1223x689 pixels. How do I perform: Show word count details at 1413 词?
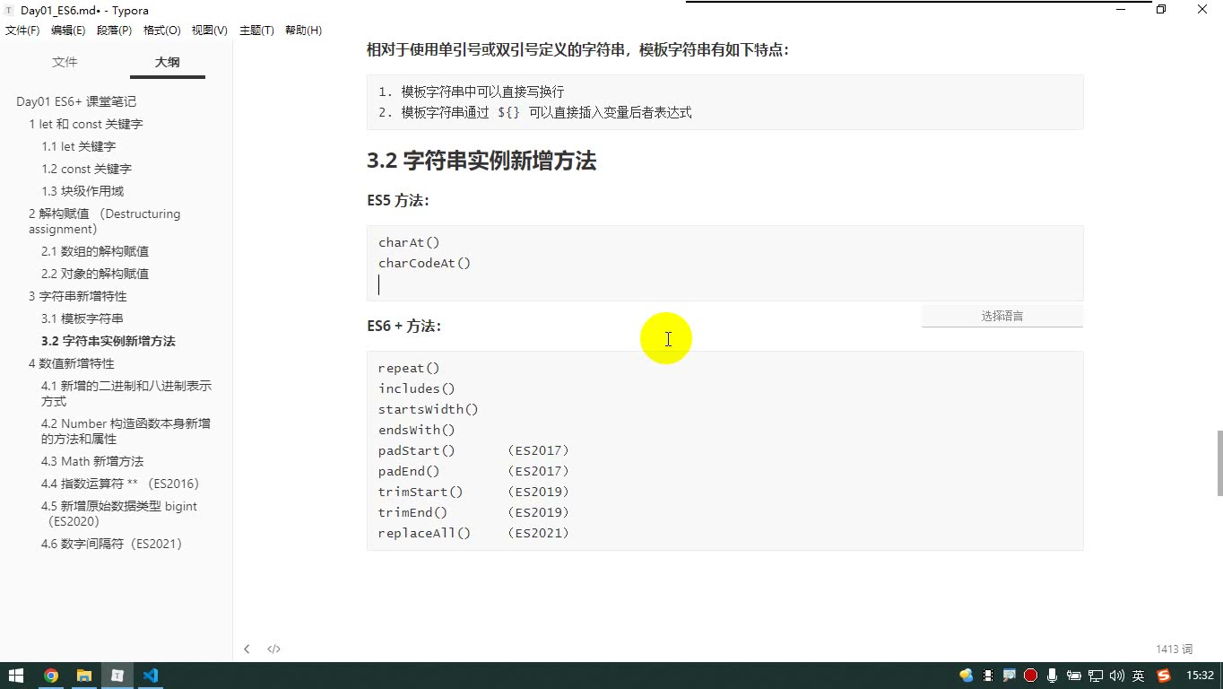click(x=1175, y=649)
